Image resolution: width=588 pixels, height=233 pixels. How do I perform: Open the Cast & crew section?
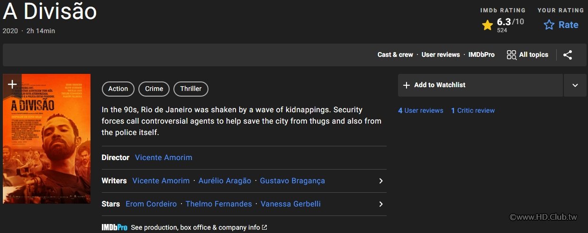click(x=395, y=55)
